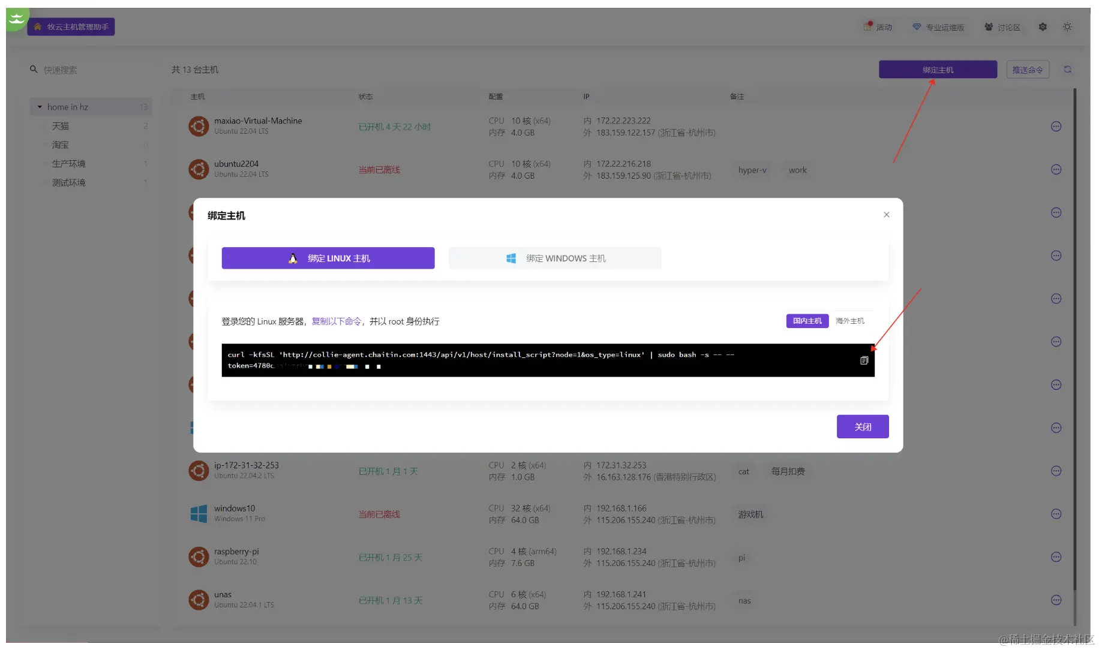1099x650 pixels.
Task: Open more options for ubuntu2204 row
Action: (x=1056, y=170)
